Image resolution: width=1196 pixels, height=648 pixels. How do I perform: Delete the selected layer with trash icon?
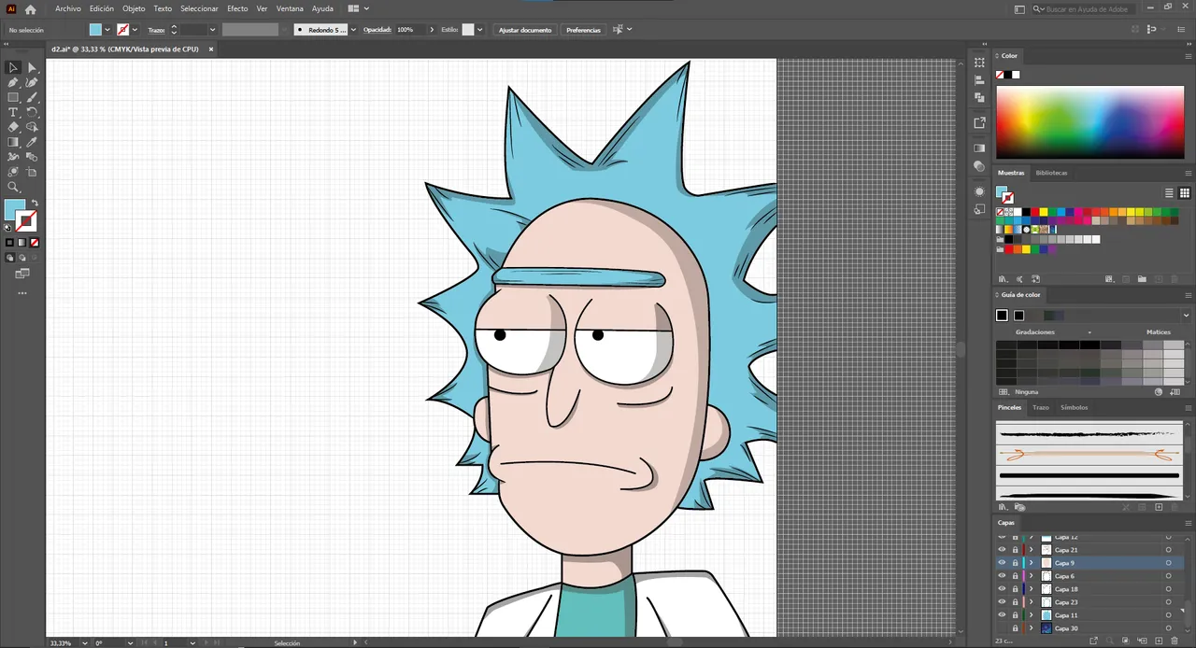coord(1174,641)
